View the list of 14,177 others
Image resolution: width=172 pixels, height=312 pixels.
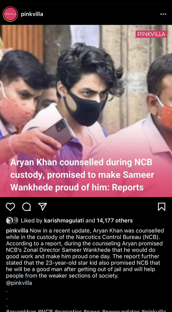(114, 220)
